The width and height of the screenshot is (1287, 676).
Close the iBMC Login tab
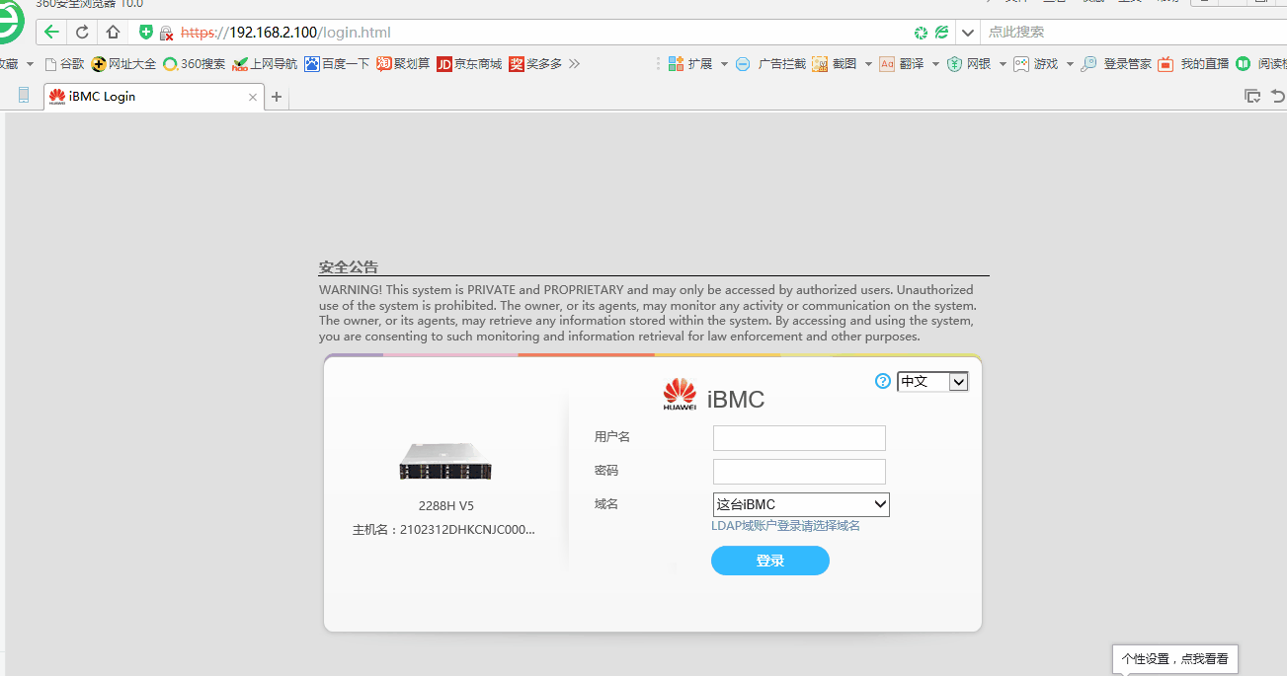[253, 97]
